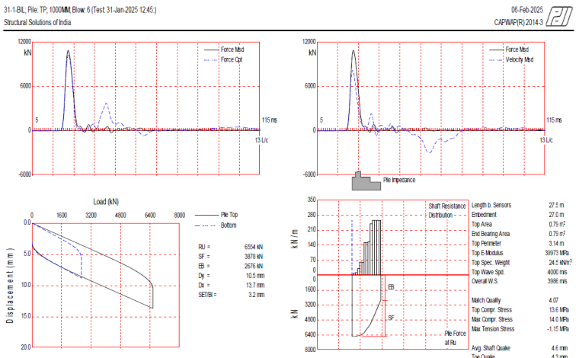The image size is (579, 358).
Task: Click the CAPWAP(R) 2014-3 version text
Action: (517, 22)
